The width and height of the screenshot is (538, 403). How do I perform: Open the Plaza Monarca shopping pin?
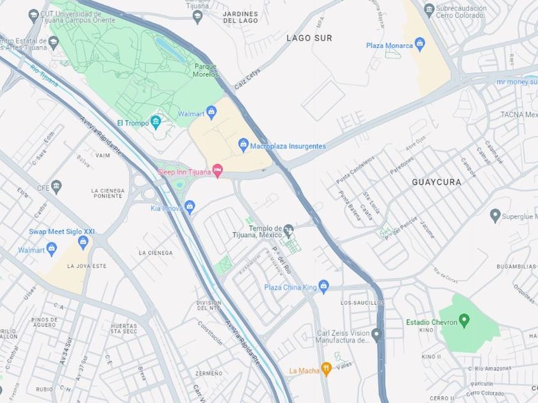420,45
